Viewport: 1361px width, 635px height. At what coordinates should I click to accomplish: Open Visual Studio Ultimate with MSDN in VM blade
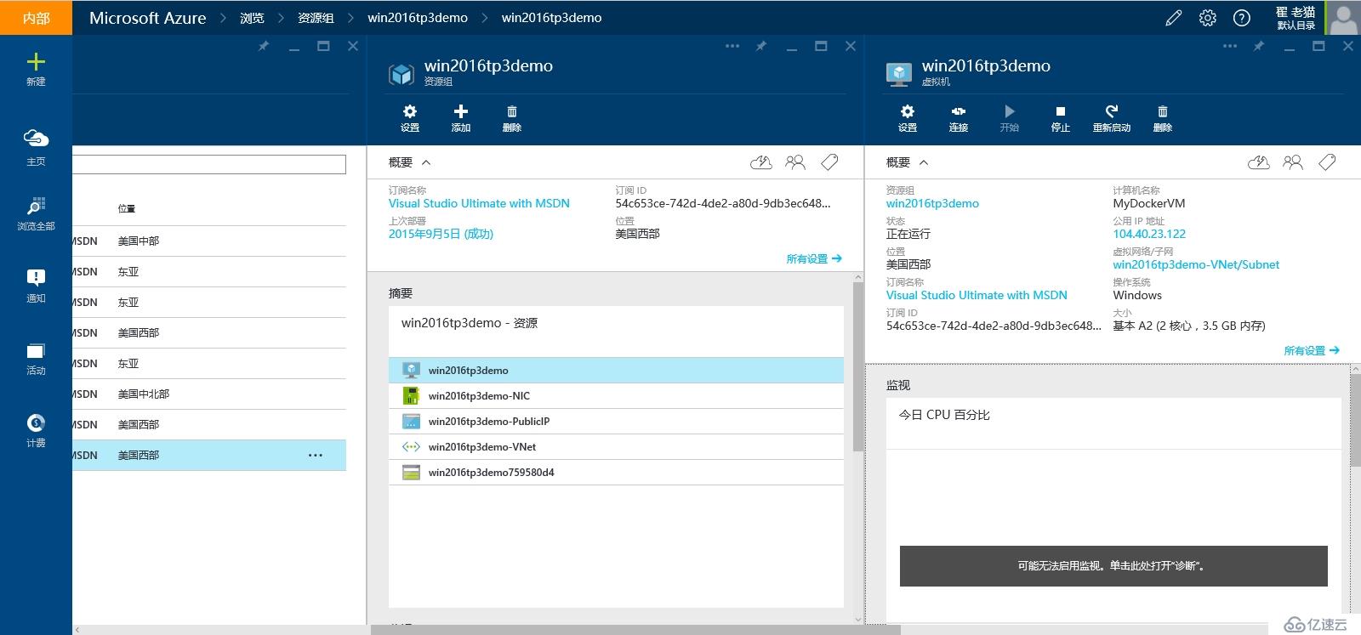(977, 295)
